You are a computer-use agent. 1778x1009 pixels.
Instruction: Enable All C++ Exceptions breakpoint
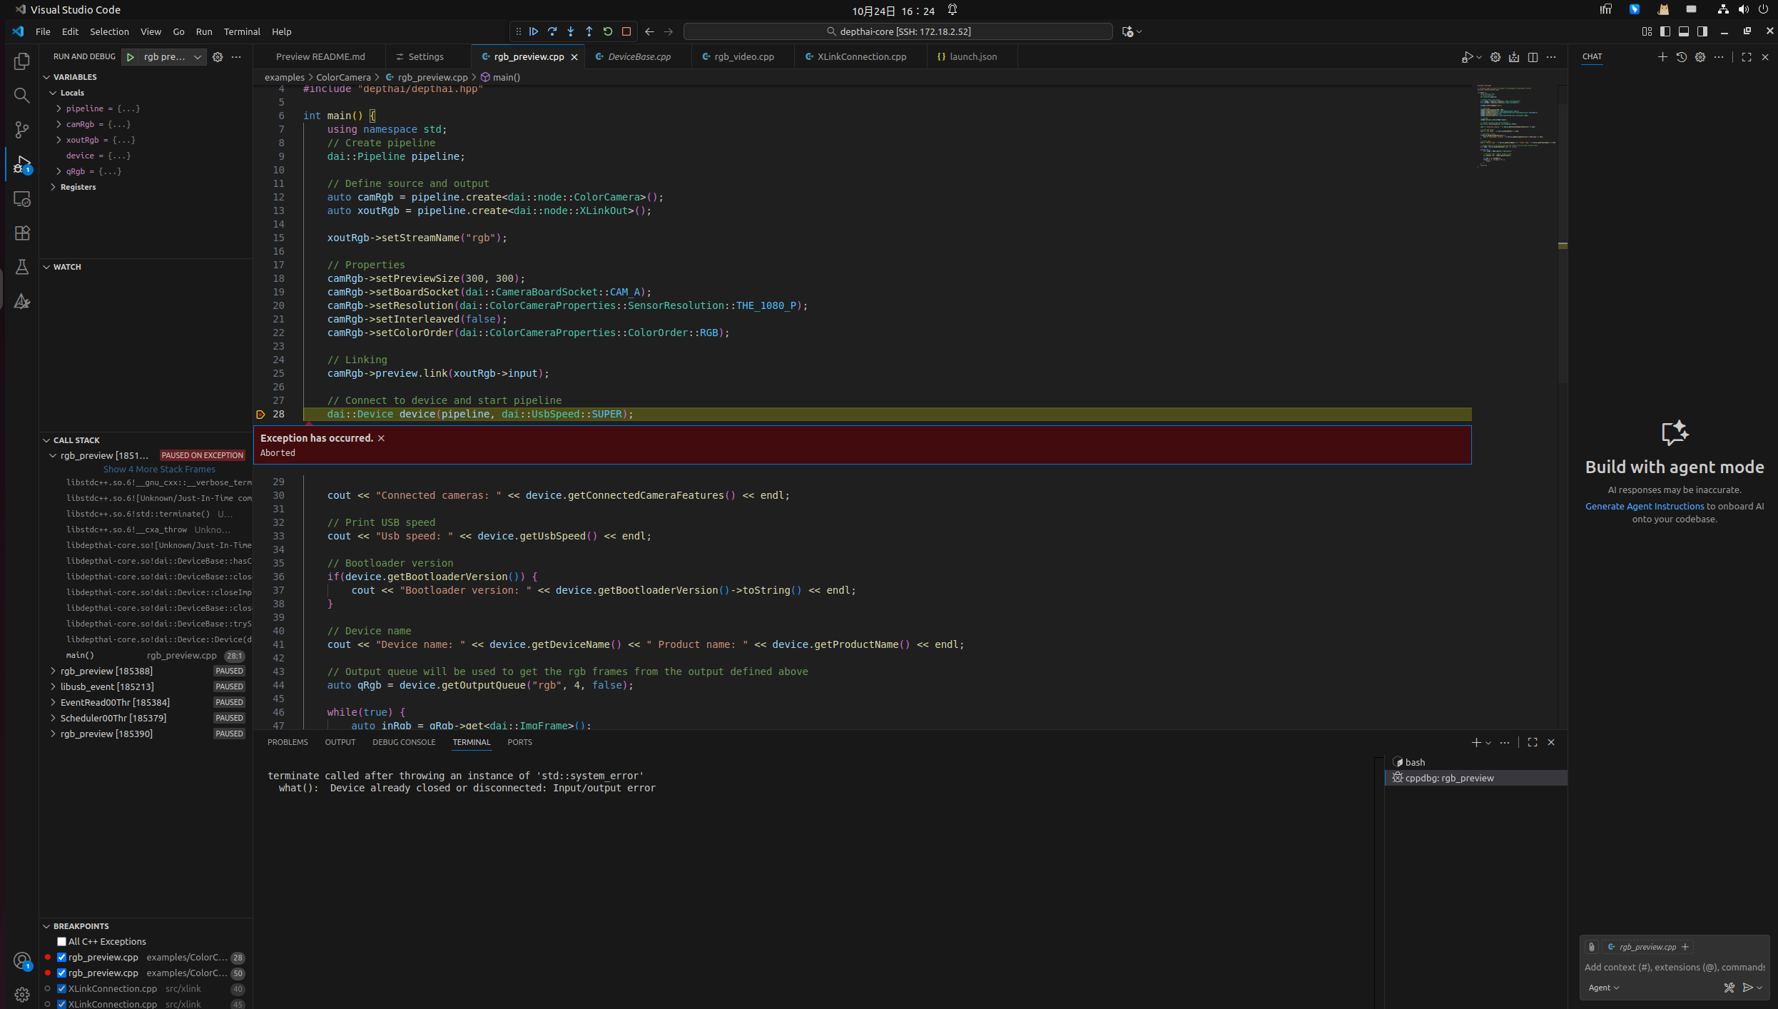62,942
